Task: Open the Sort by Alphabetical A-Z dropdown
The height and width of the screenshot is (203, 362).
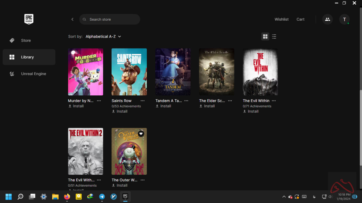Action: 103,36
